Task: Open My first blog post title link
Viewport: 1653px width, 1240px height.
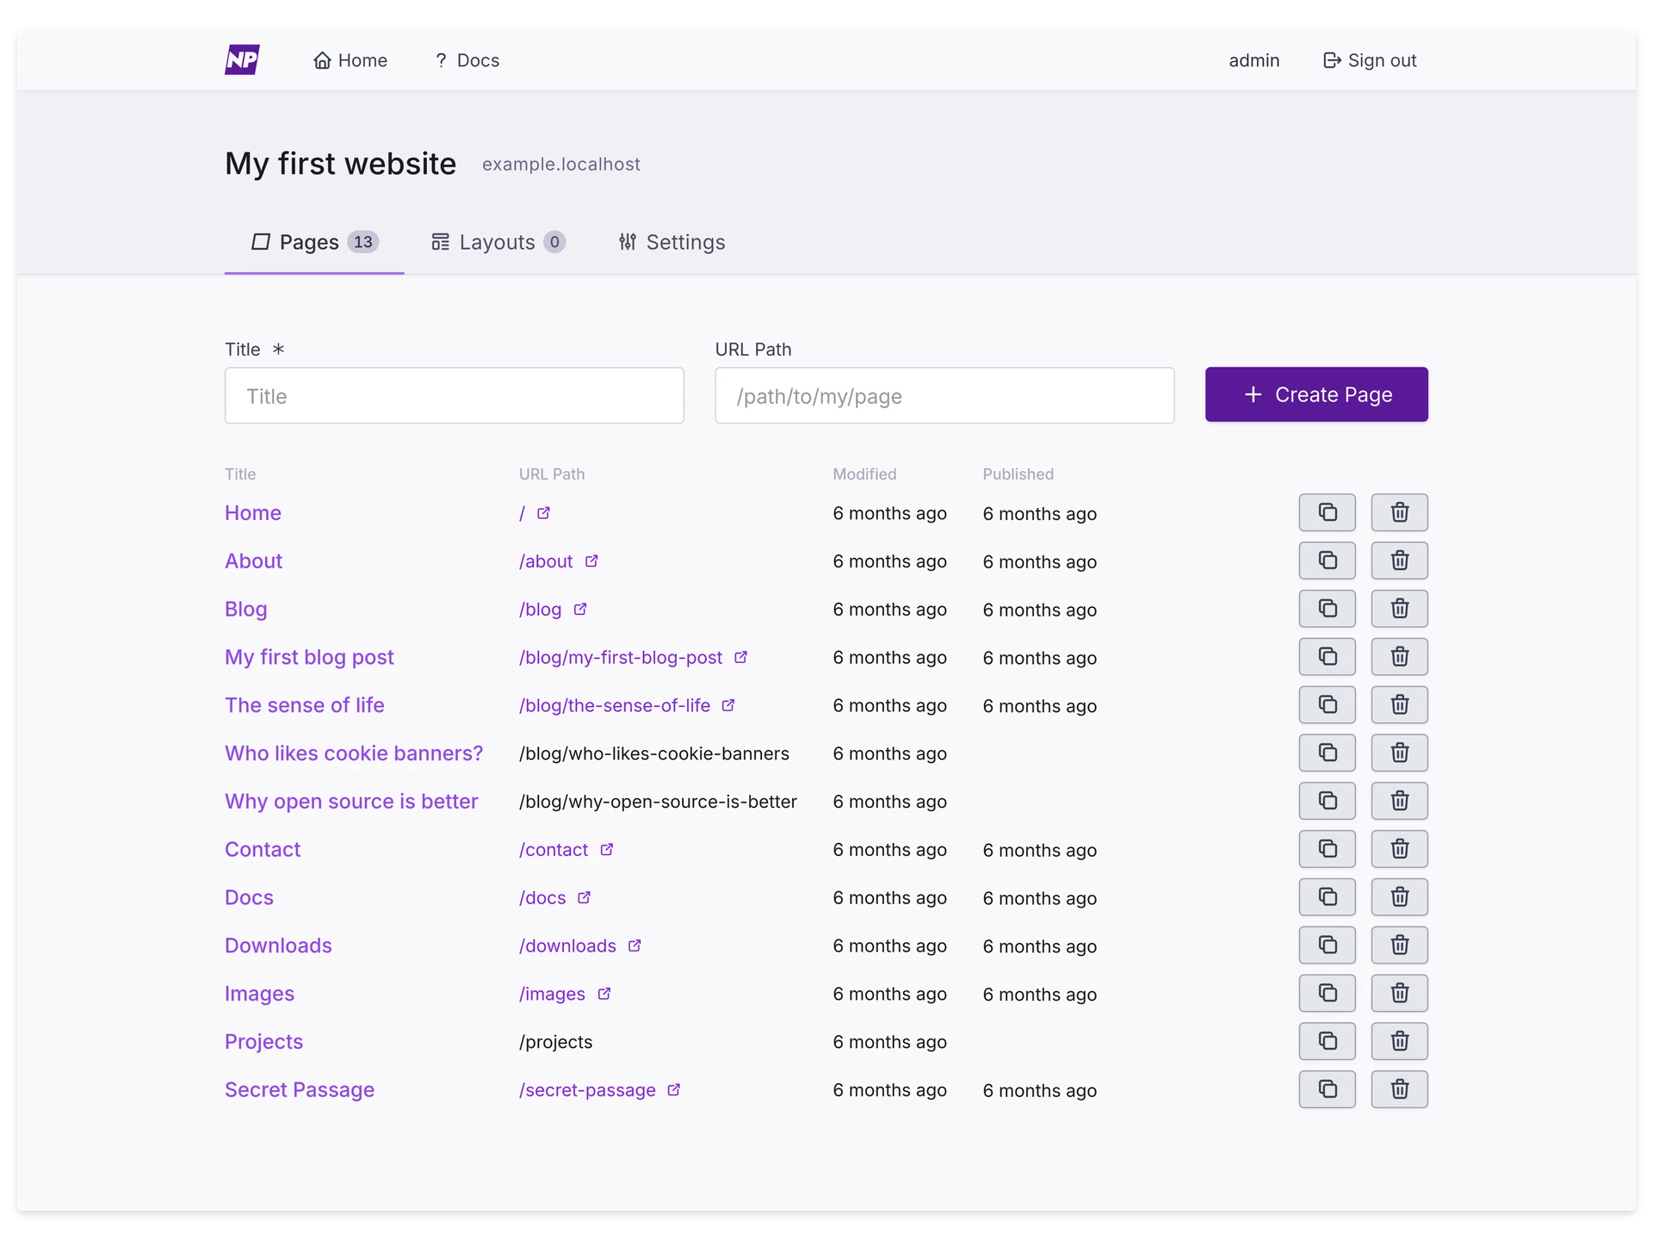Action: [309, 657]
